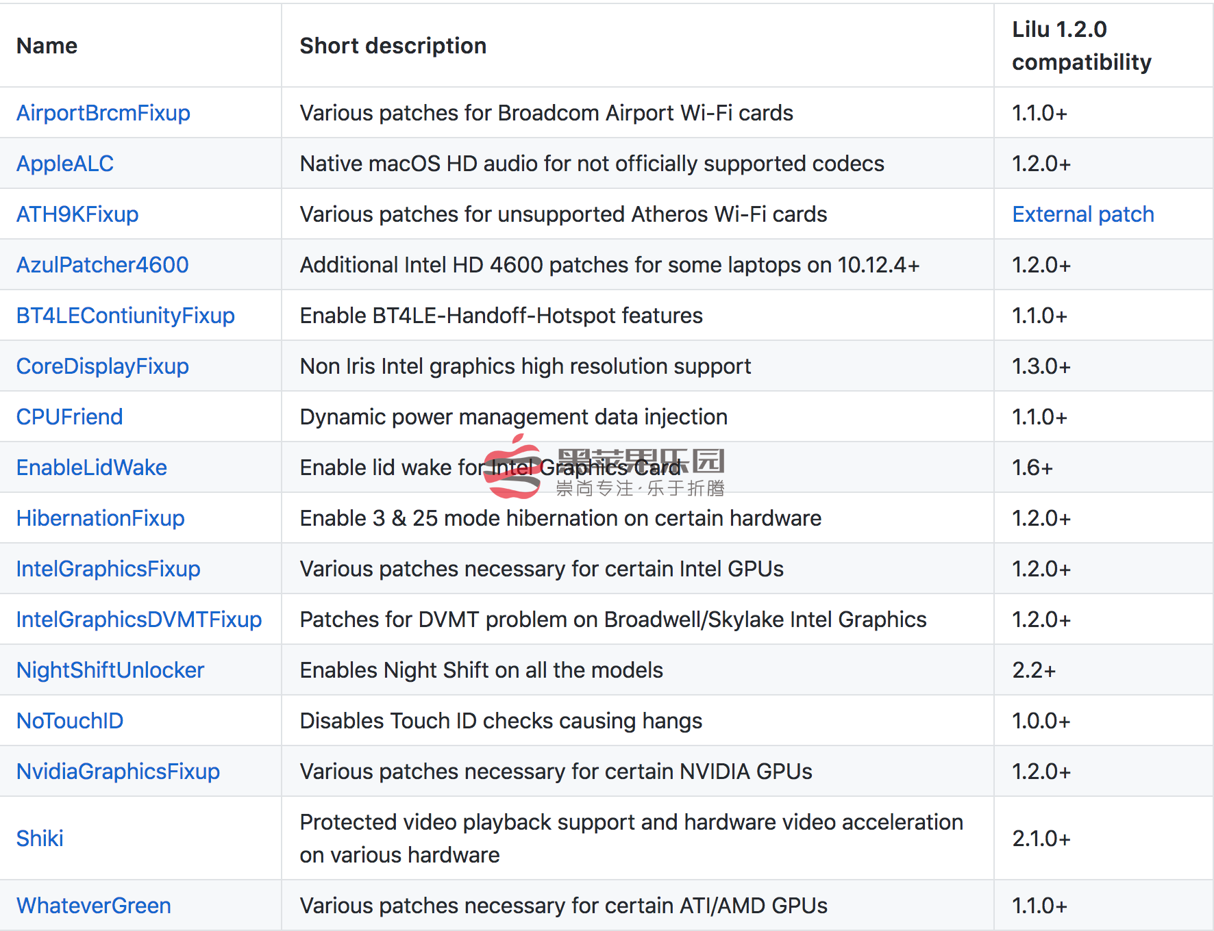Select the 1.1.0+ value in CPUFriend row
This screenshot has height=931, width=1214.
tap(1040, 417)
